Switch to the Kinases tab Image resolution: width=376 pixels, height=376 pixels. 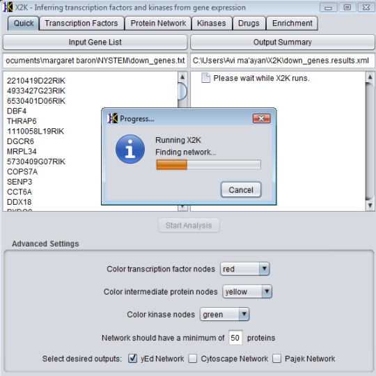click(x=211, y=23)
